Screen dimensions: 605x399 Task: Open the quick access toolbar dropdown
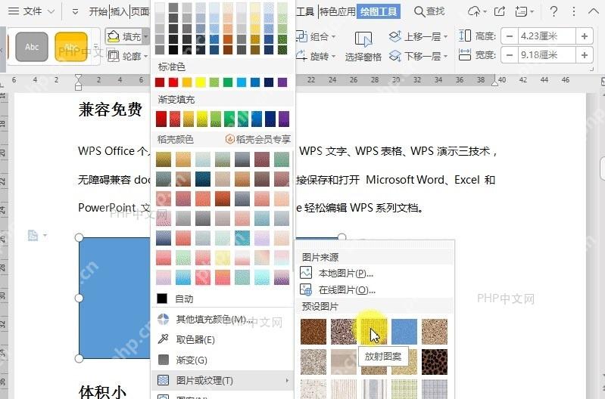click(x=75, y=12)
